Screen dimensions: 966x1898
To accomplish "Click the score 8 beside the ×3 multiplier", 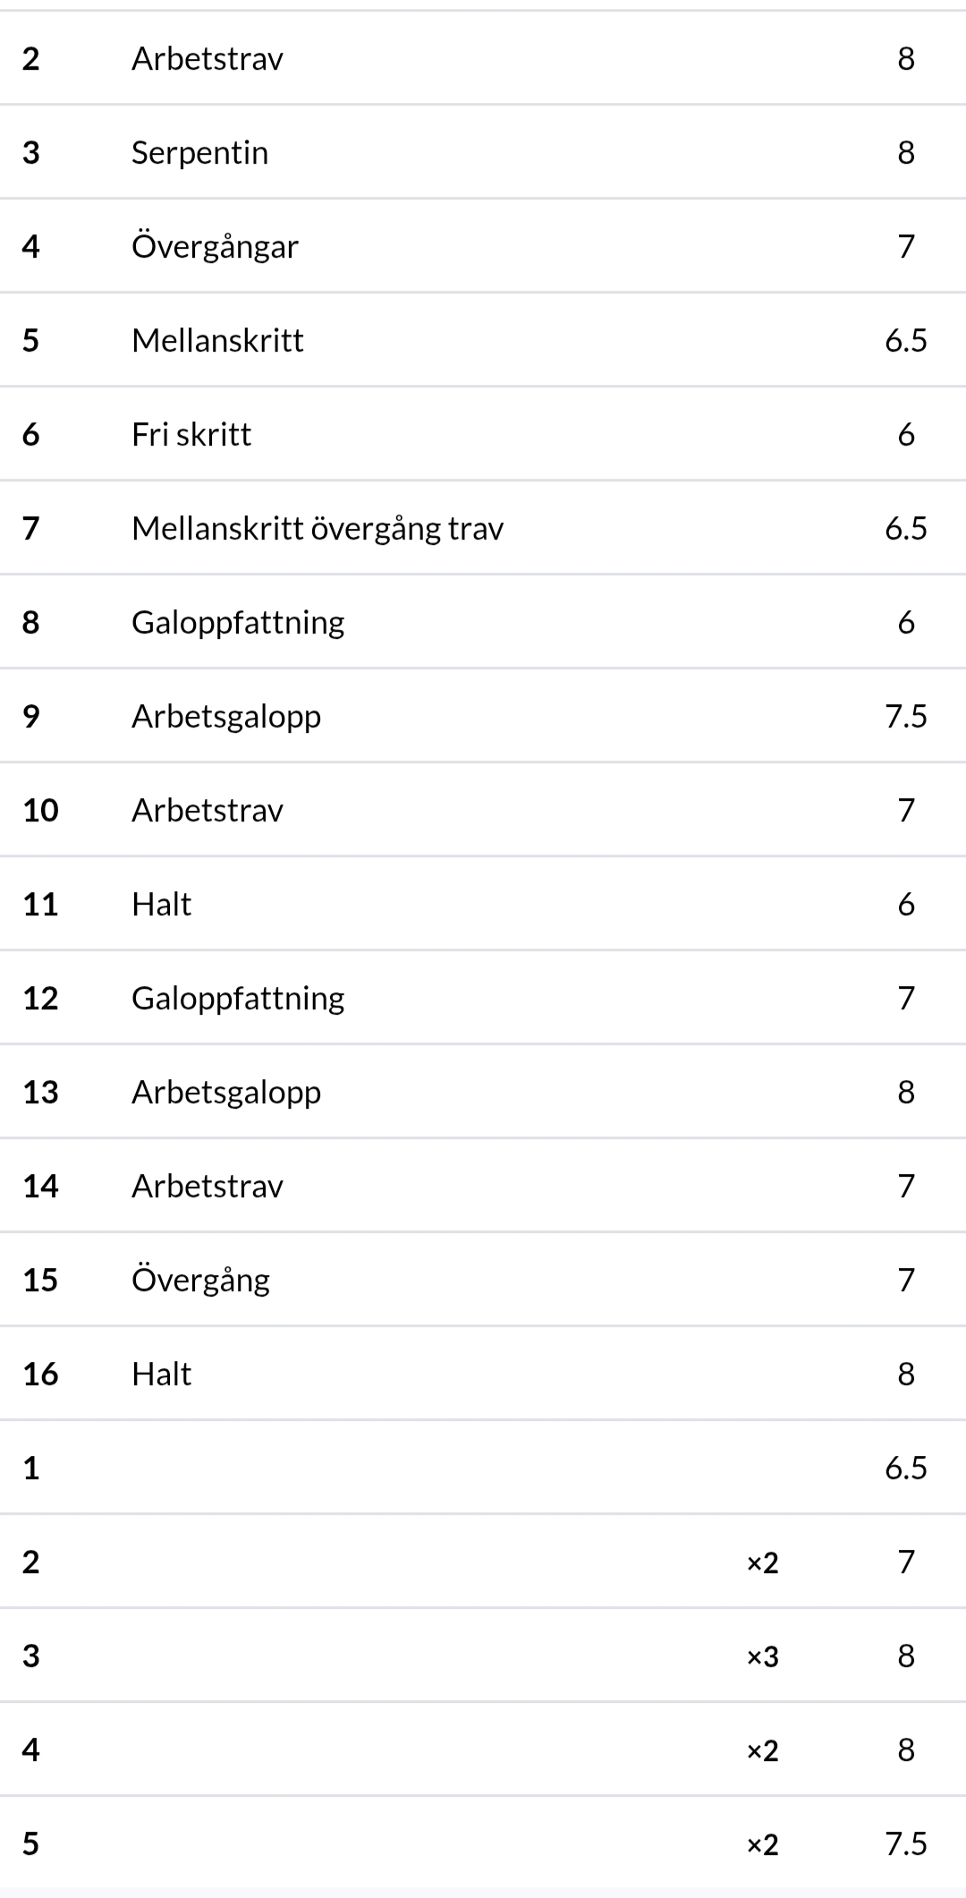I will [905, 1655].
